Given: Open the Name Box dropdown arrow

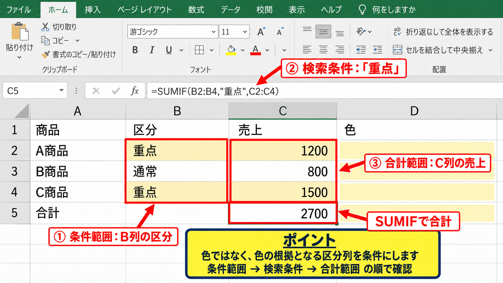Looking at the screenshot, I should [61, 90].
